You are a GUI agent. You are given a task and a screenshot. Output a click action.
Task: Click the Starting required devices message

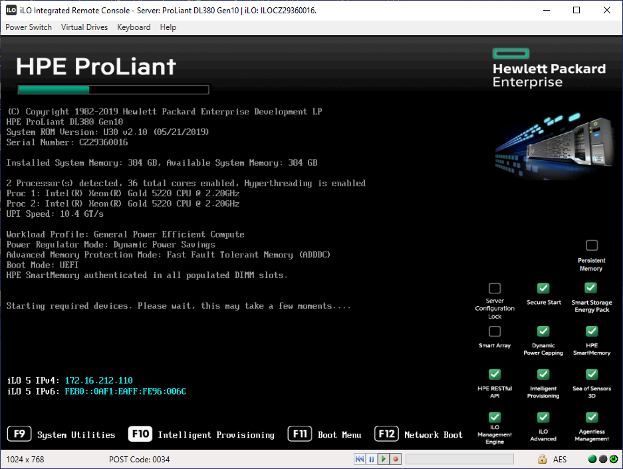point(179,306)
